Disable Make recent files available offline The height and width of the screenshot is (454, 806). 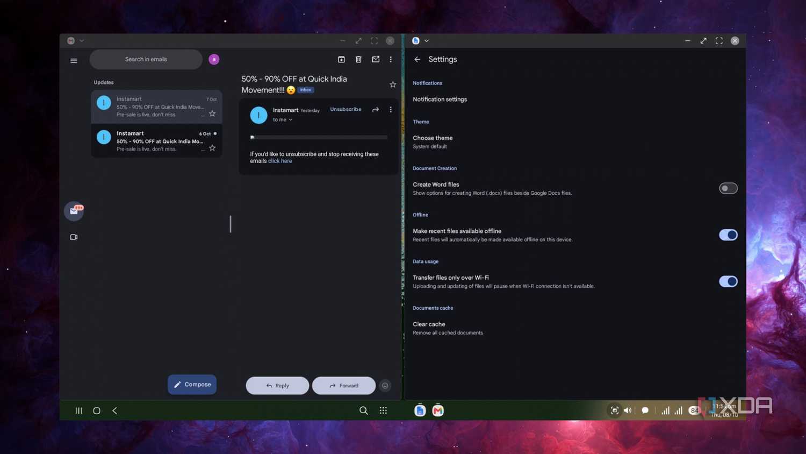(x=728, y=235)
